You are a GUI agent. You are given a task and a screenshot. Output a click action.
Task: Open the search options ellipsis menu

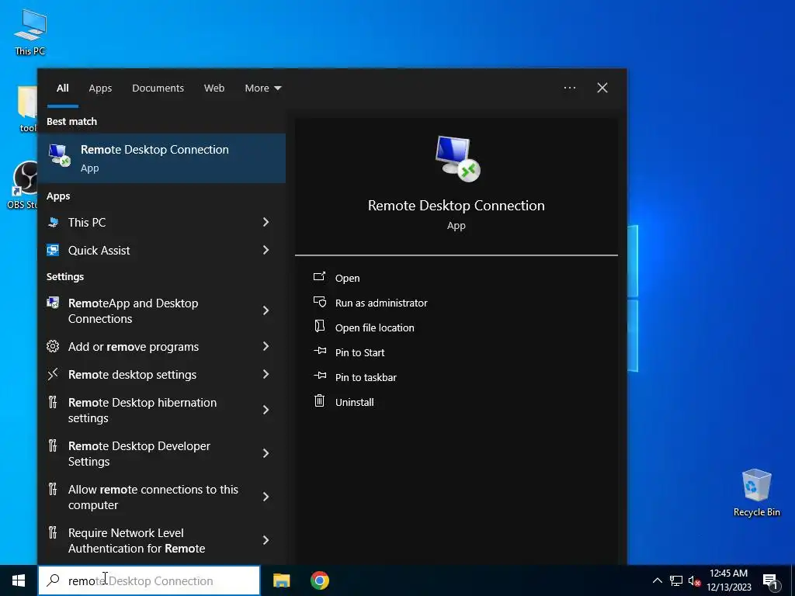(x=569, y=88)
